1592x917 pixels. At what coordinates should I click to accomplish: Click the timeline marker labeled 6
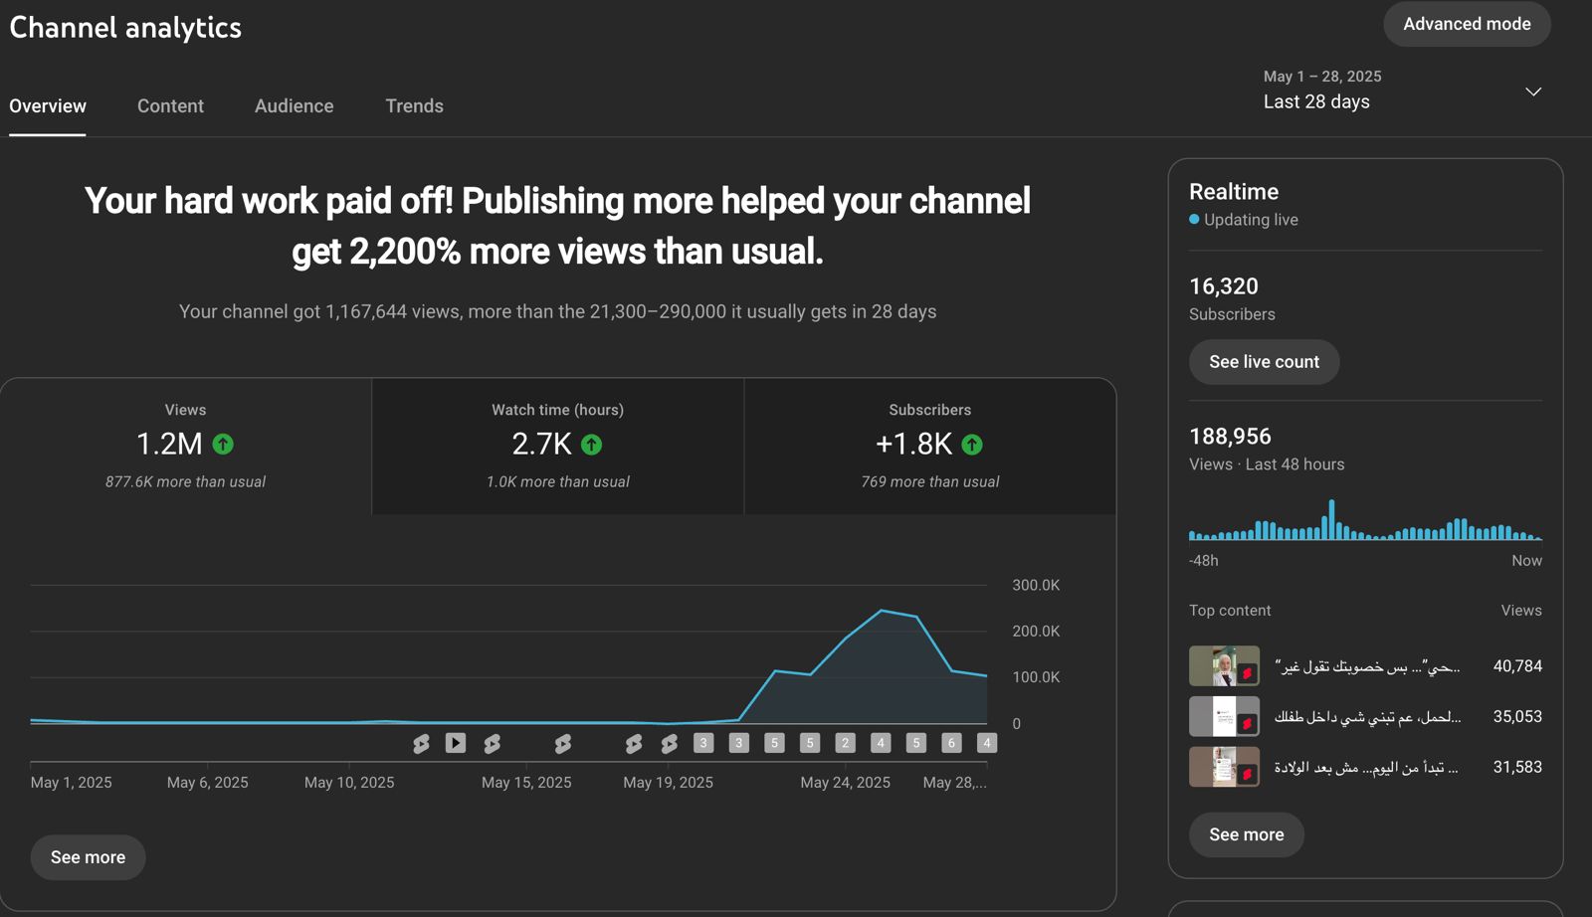point(951,743)
